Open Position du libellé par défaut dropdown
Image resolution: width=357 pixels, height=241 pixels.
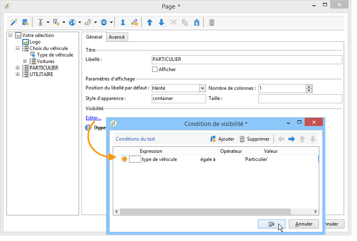pyautogui.click(x=202, y=88)
